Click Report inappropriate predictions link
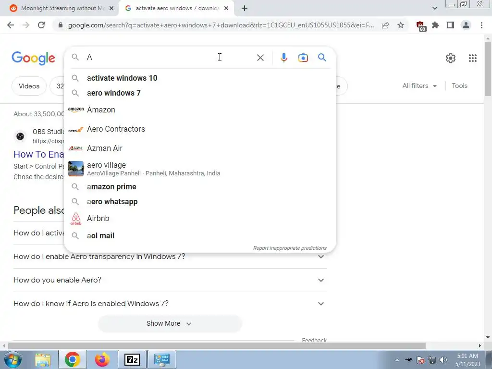Image resolution: width=492 pixels, height=369 pixels. (290, 248)
